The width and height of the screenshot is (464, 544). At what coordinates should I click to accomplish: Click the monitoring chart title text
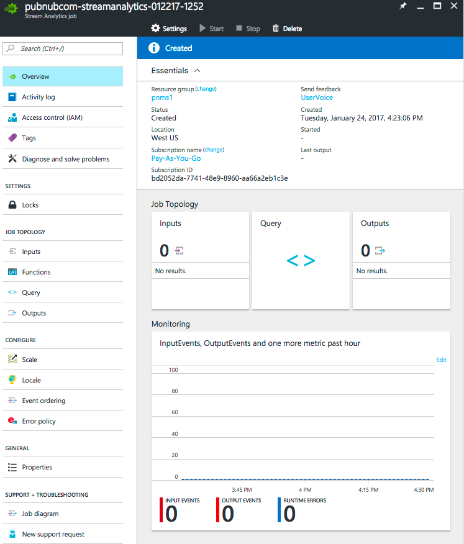coord(260,343)
